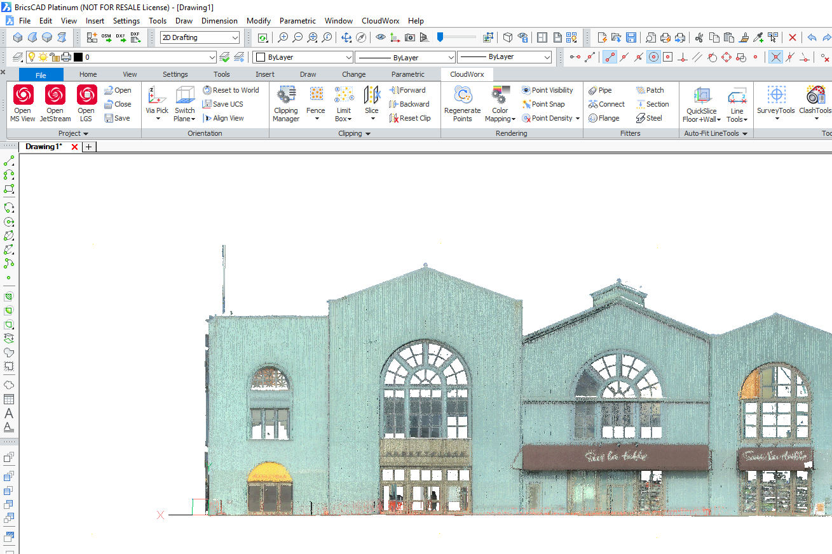Click the Connect fitter button

pos(606,104)
